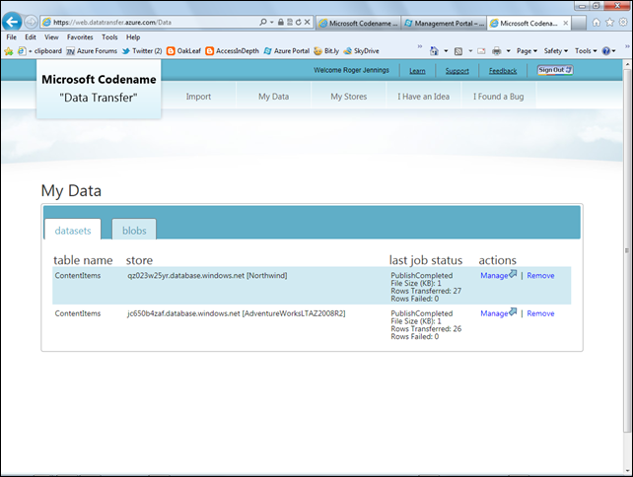Screen dimensions: 633x477
Task: Open the Favorites menu
Action: 80,37
